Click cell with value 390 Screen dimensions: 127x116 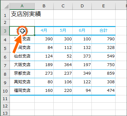[44, 39]
